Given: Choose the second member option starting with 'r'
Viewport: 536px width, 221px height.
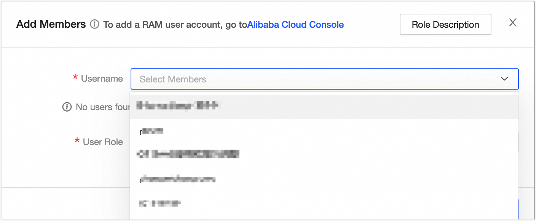Looking at the screenshot, I should [152, 131].
